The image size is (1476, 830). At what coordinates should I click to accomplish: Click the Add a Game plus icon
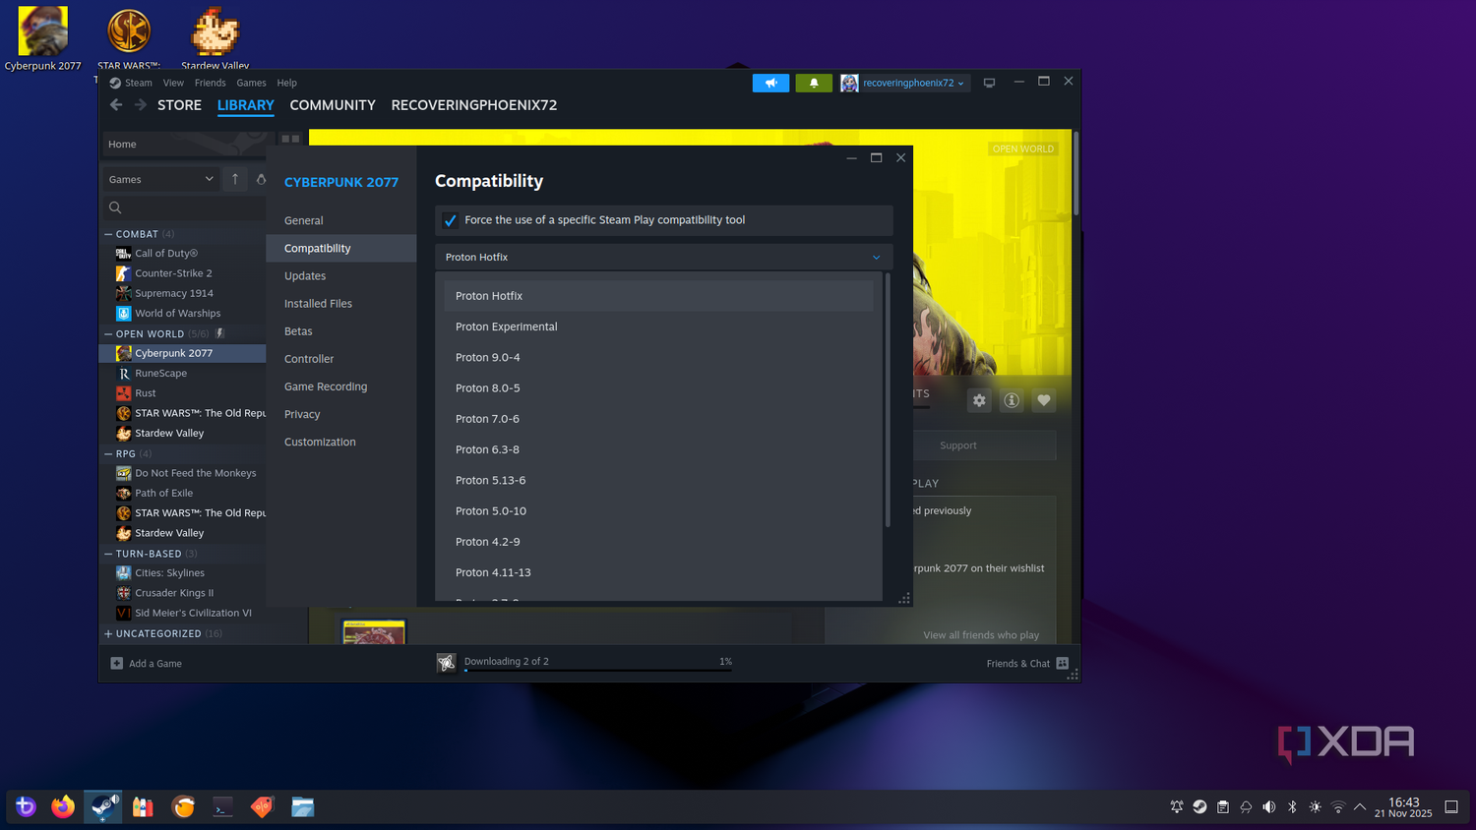coord(117,664)
